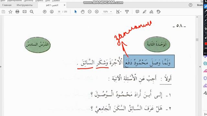The image size is (207, 116).
Task: Open the sign document pen tool
Action: click(x=151, y=12)
